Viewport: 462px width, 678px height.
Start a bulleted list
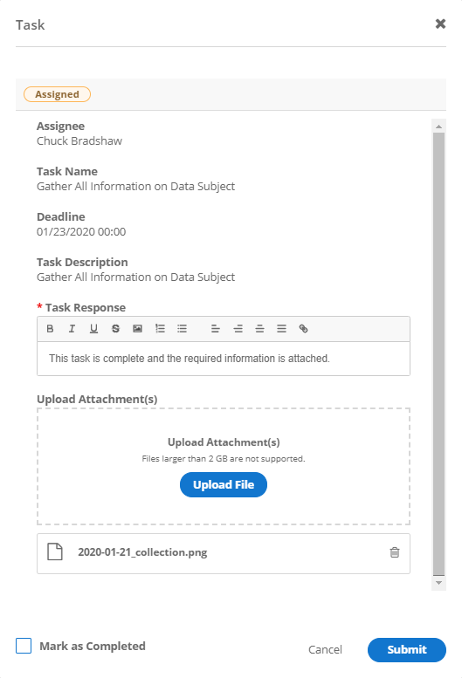(x=183, y=329)
